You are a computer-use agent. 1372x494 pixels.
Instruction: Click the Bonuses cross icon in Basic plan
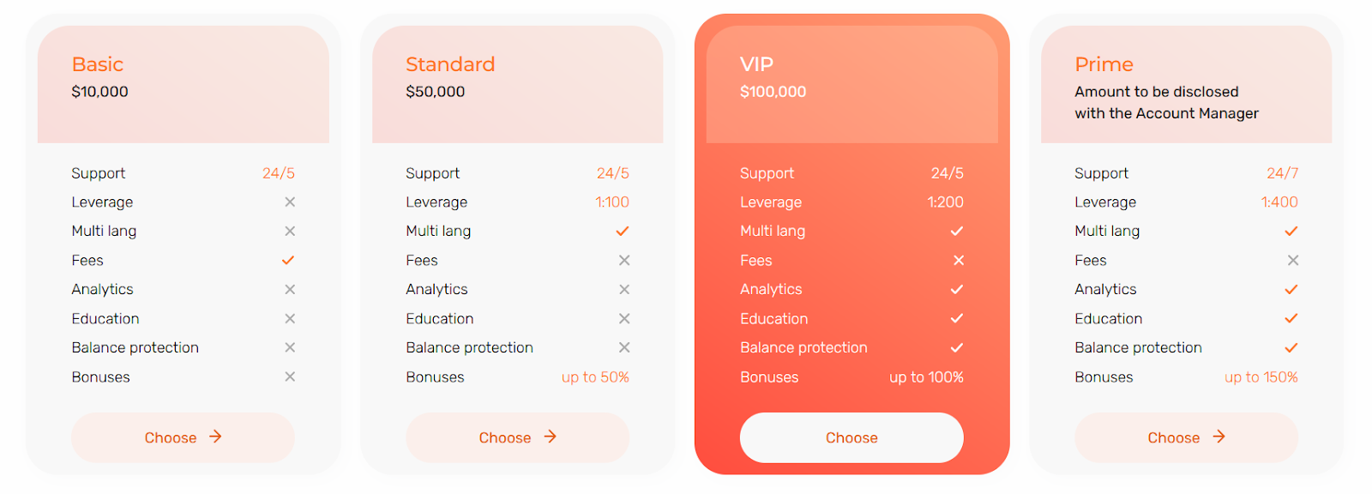(290, 377)
